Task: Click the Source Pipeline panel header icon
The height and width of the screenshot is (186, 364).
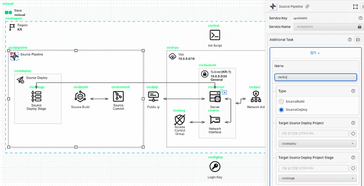Action: click(x=273, y=6)
